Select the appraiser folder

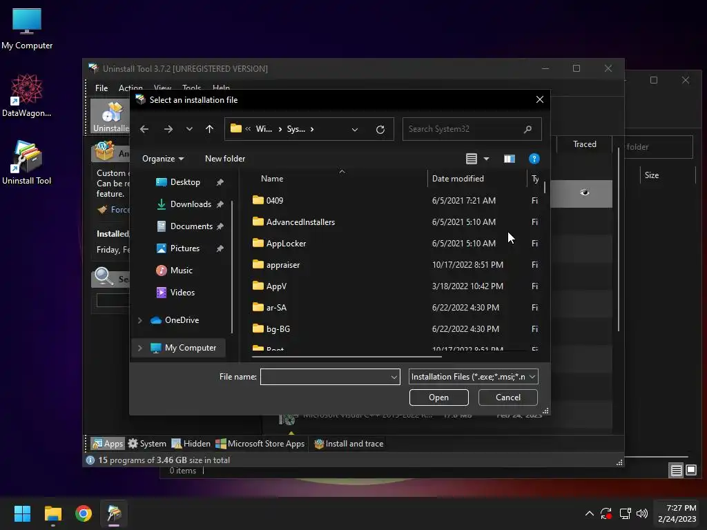(282, 264)
